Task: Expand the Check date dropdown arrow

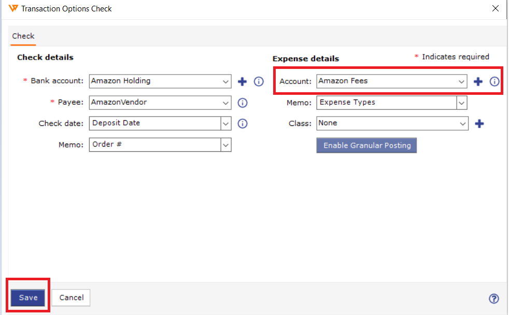Action: click(226, 124)
